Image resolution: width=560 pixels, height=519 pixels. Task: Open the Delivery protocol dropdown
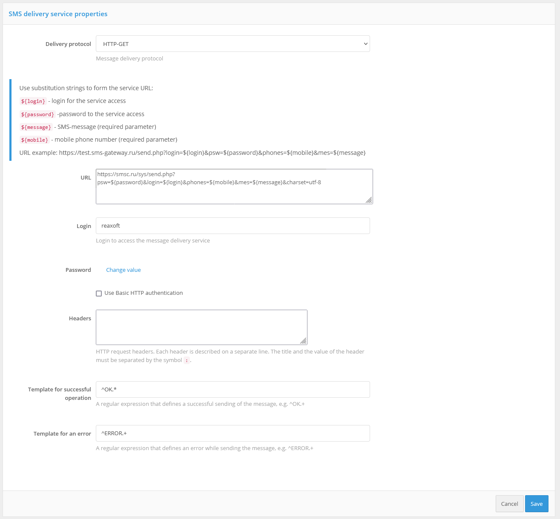[233, 44]
